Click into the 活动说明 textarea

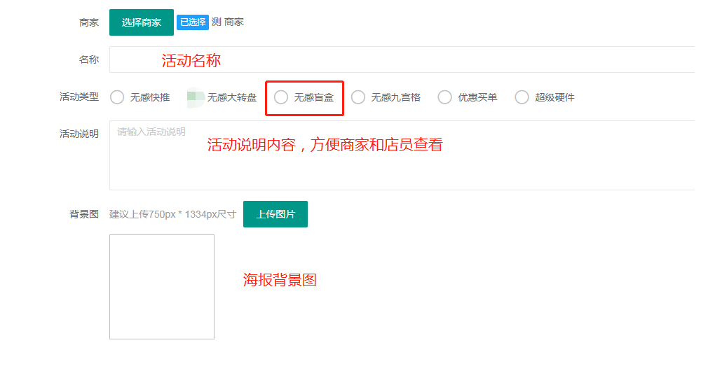point(402,155)
